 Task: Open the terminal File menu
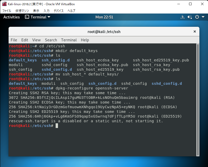[x=14, y=40]
